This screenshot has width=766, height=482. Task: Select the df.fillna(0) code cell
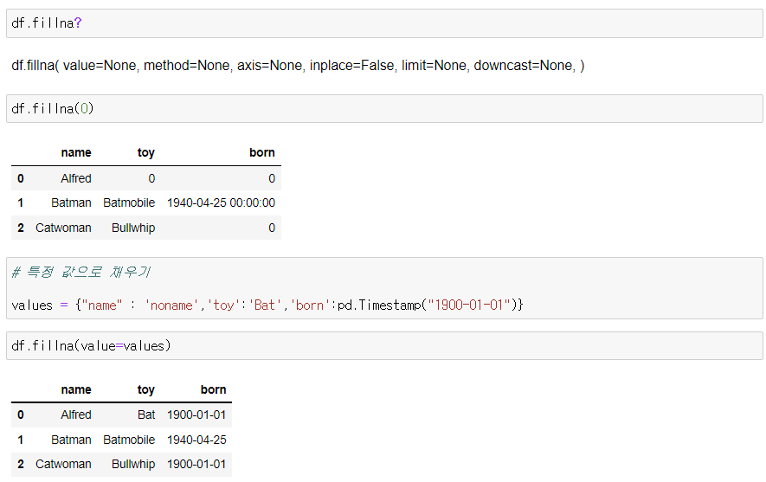[384, 108]
